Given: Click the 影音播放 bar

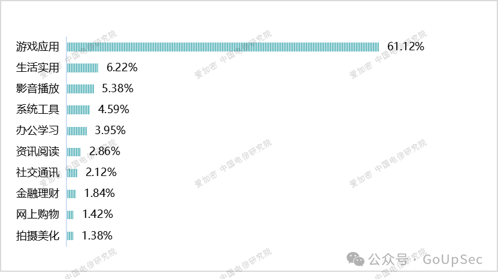Looking at the screenshot, I should (80, 89).
